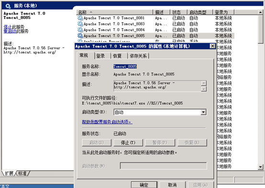Click the 服务(本地) header gear icon

(8, 6)
